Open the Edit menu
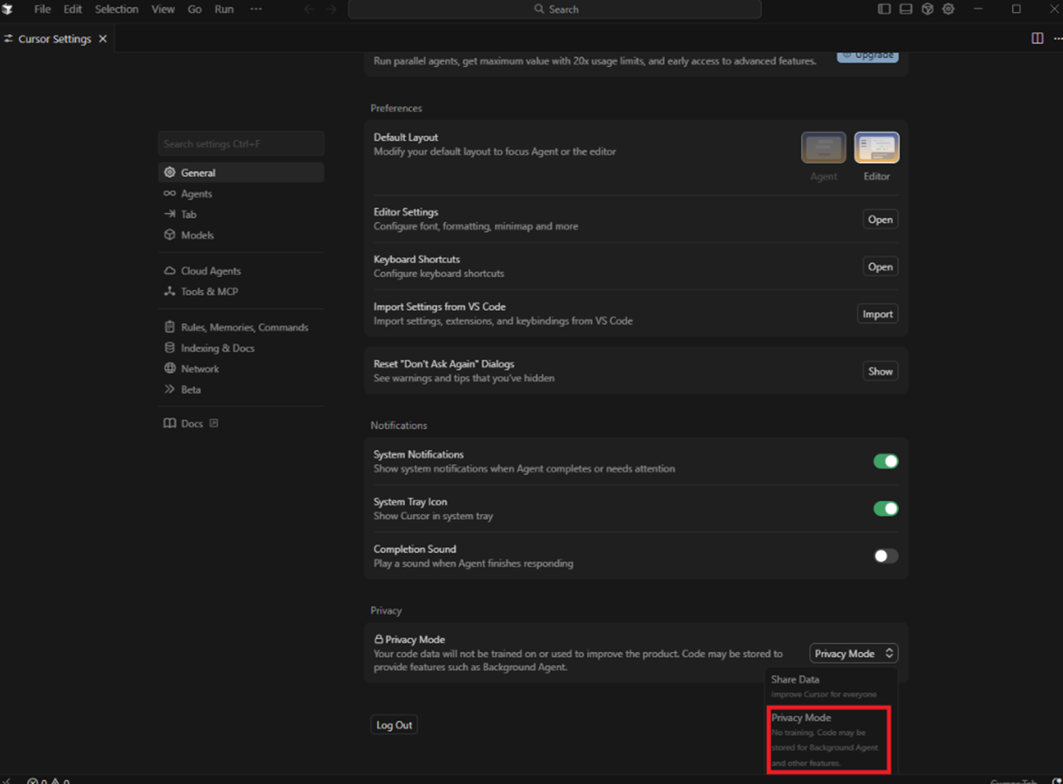 (72, 9)
